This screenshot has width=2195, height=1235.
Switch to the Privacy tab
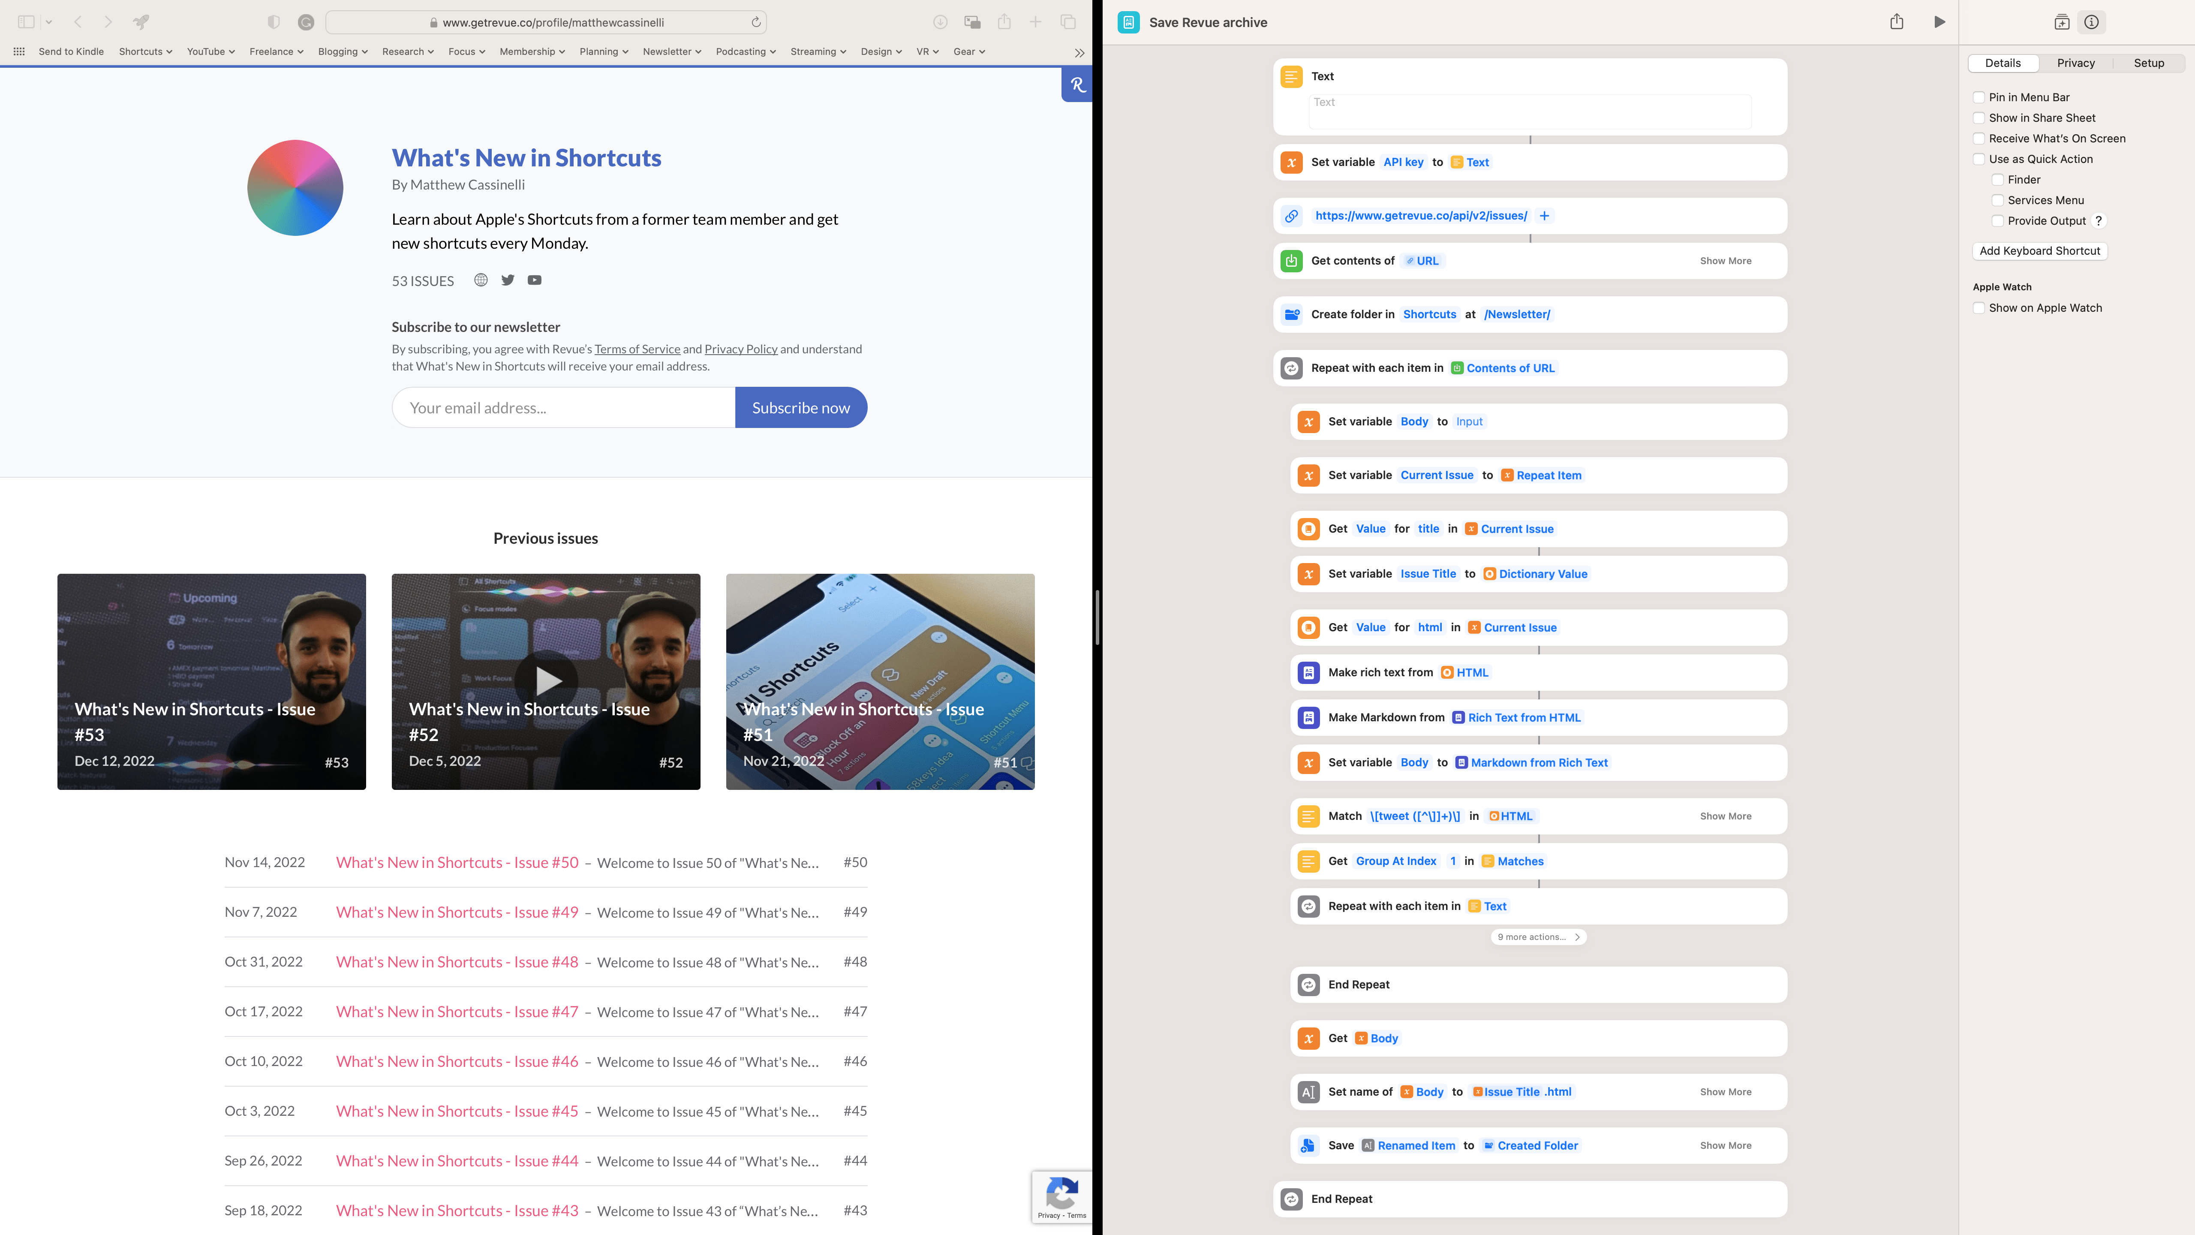click(2076, 63)
